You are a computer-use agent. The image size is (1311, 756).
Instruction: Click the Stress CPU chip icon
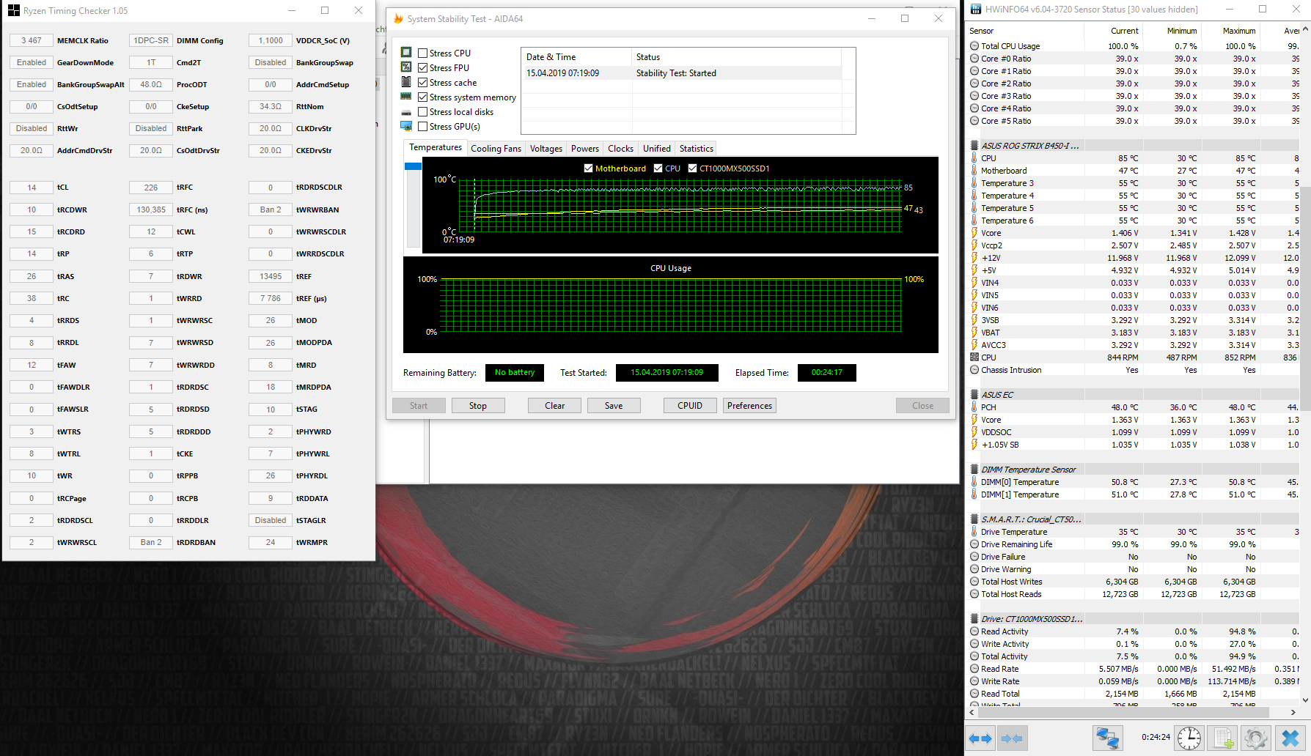click(x=406, y=53)
